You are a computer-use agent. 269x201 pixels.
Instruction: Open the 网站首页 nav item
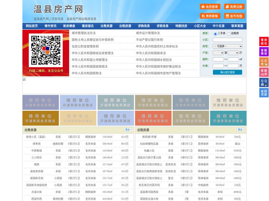click(x=32, y=26)
